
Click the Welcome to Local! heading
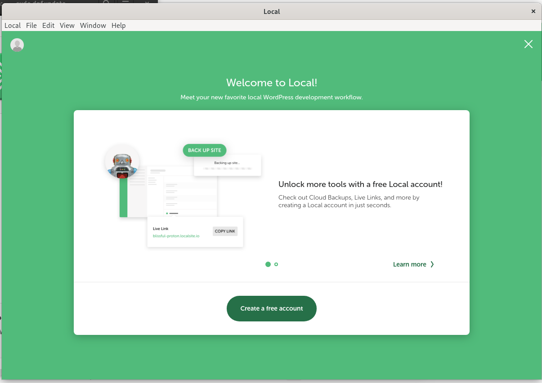(x=272, y=83)
